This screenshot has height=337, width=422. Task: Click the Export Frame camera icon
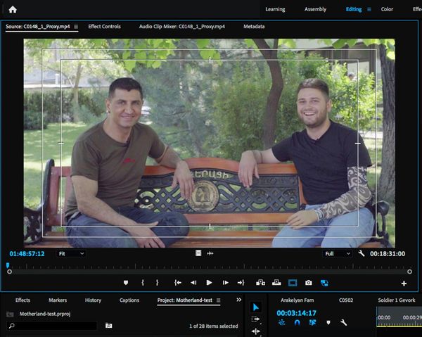tap(308, 283)
